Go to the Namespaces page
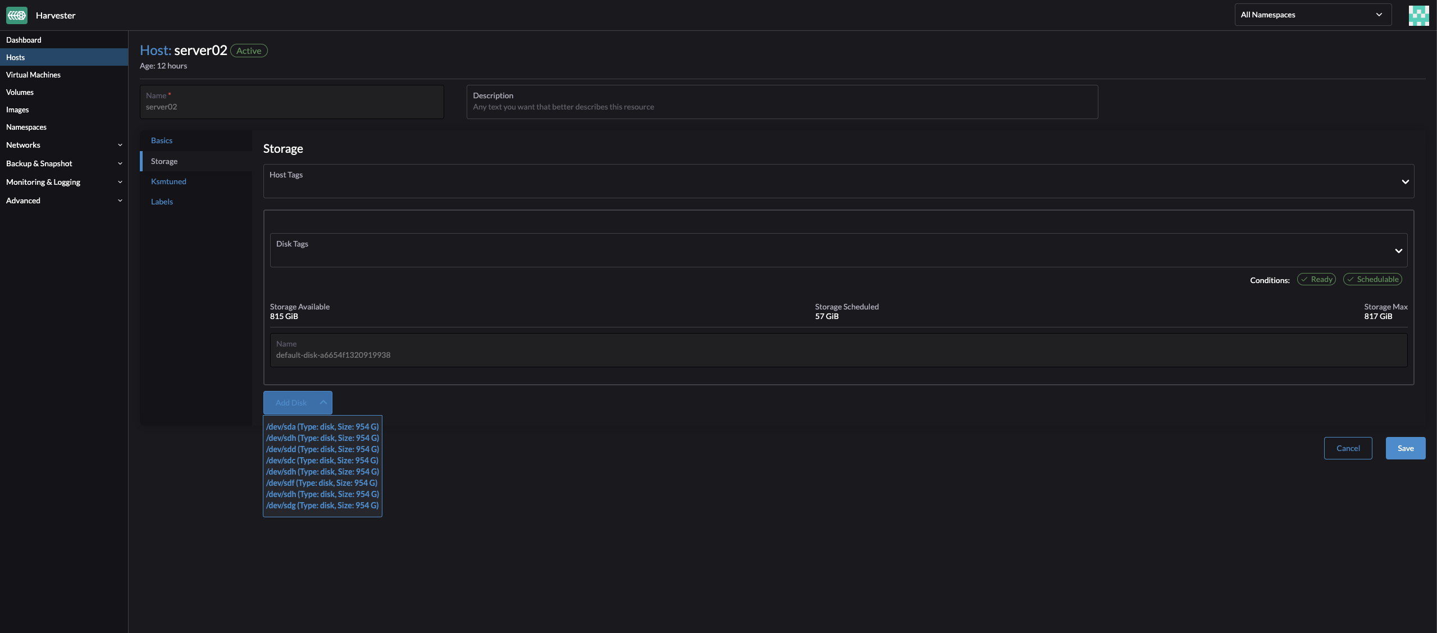This screenshot has width=1437, height=633. coord(26,126)
